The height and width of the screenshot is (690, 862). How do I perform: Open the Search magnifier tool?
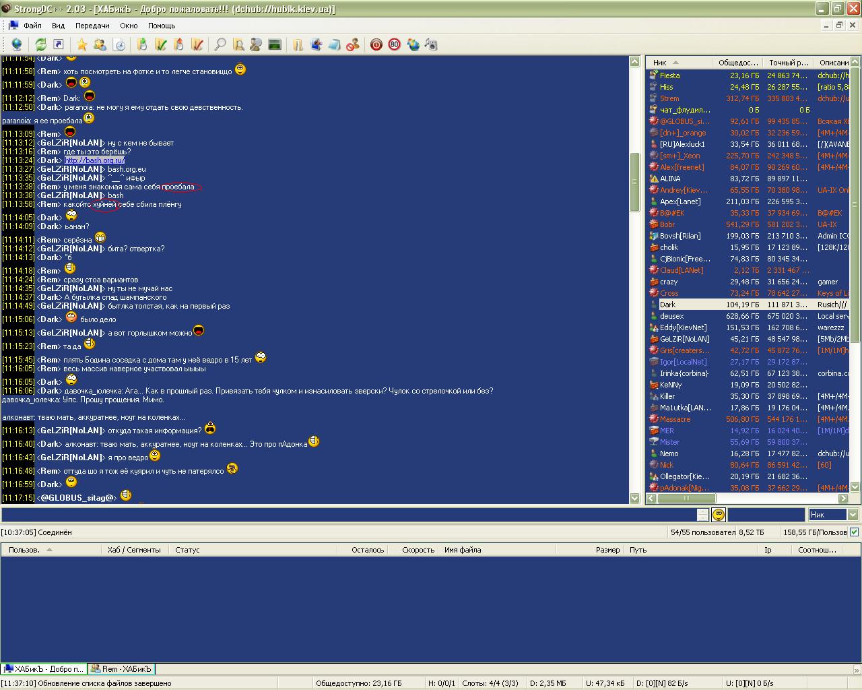coord(220,44)
